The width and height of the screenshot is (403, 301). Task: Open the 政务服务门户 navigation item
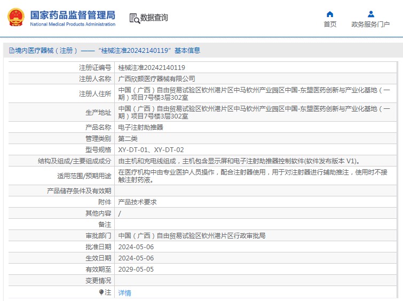tap(370, 25)
